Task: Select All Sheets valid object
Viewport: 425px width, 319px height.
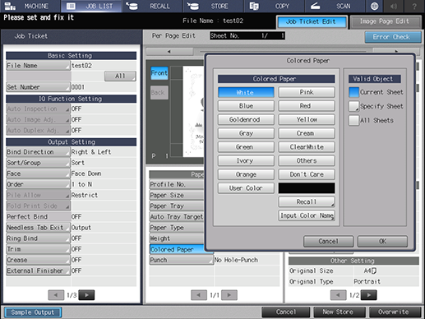Action: 353,120
